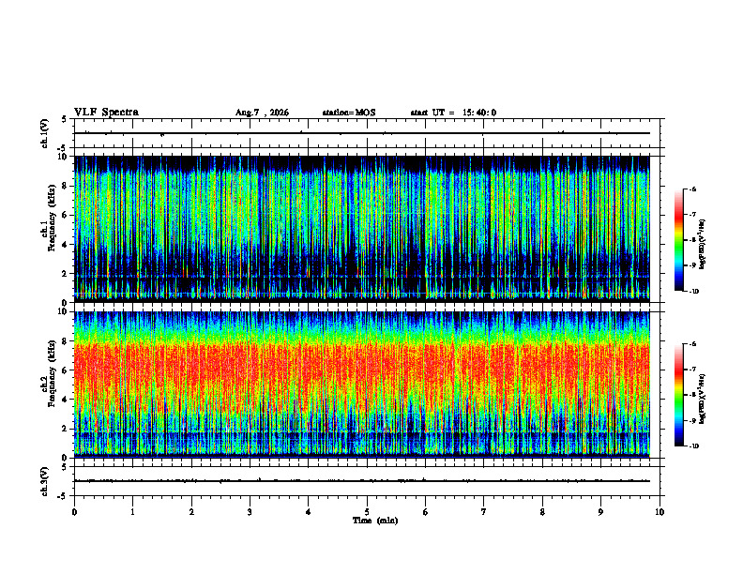The height and width of the screenshot is (574, 743).
Task: Click the '2' kHz tick on ch.2 frequency axis
Action: [66, 429]
